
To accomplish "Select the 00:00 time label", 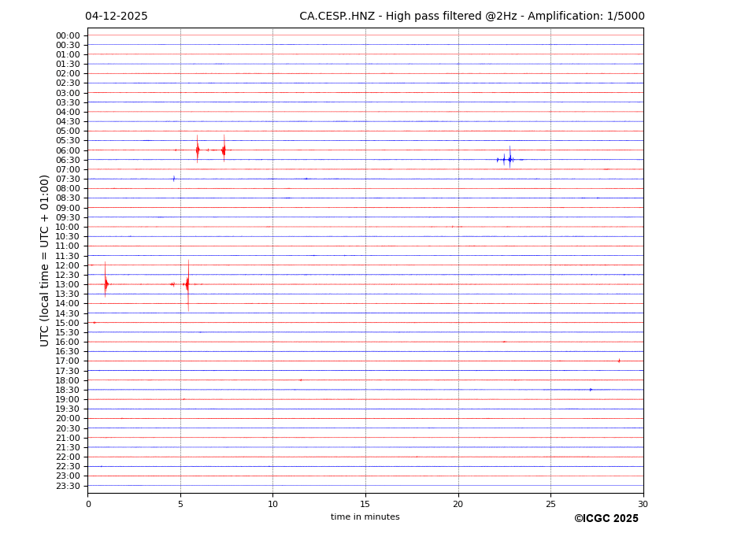I will [x=68, y=35].
